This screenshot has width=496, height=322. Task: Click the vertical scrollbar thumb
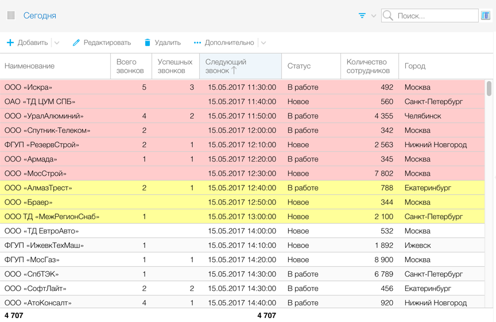(x=489, y=89)
